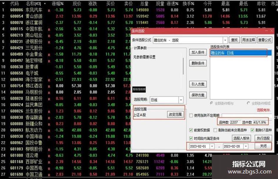Open the top-left table menu arrow

(x=3, y=3)
